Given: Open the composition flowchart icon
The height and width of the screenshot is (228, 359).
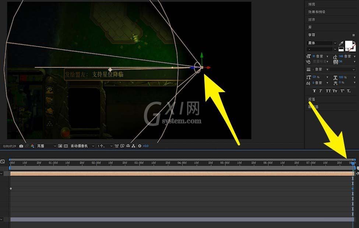Looking at the screenshot, I should coord(134,146).
